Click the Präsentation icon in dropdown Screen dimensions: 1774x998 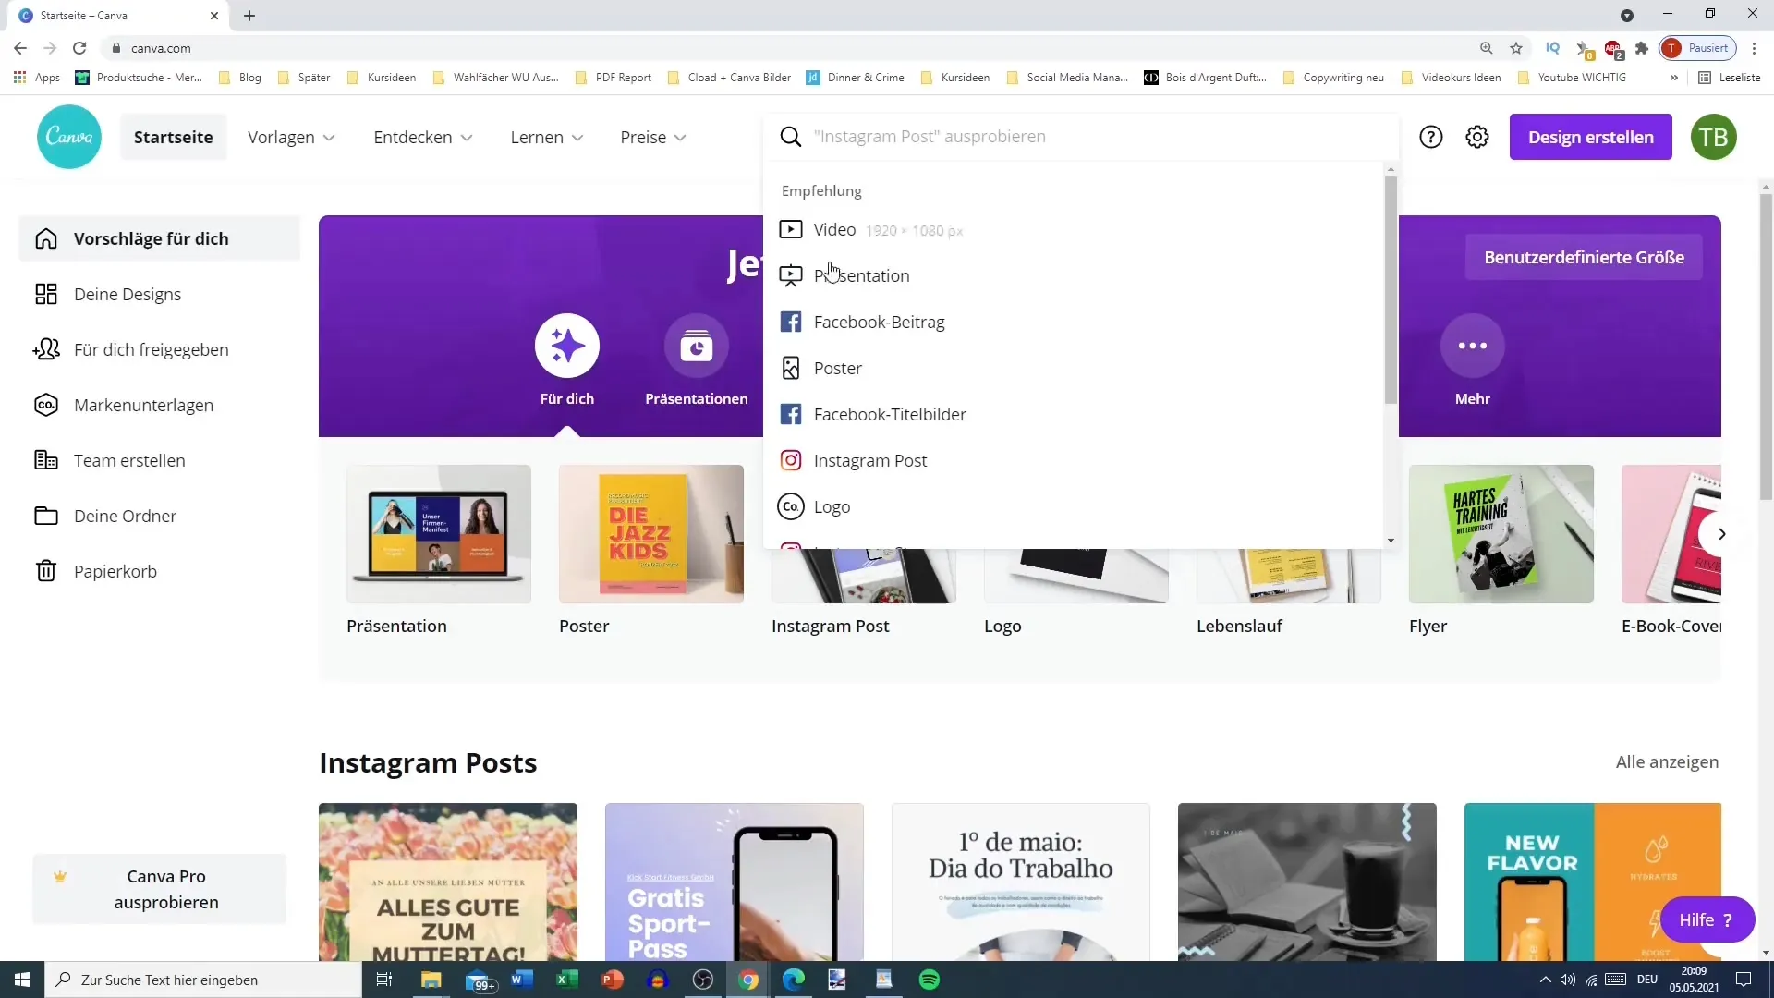791,275
